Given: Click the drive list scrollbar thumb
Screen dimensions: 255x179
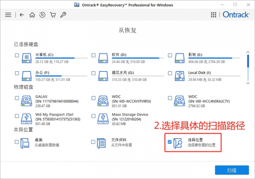Looking at the screenshot, I should (x=247, y=60).
